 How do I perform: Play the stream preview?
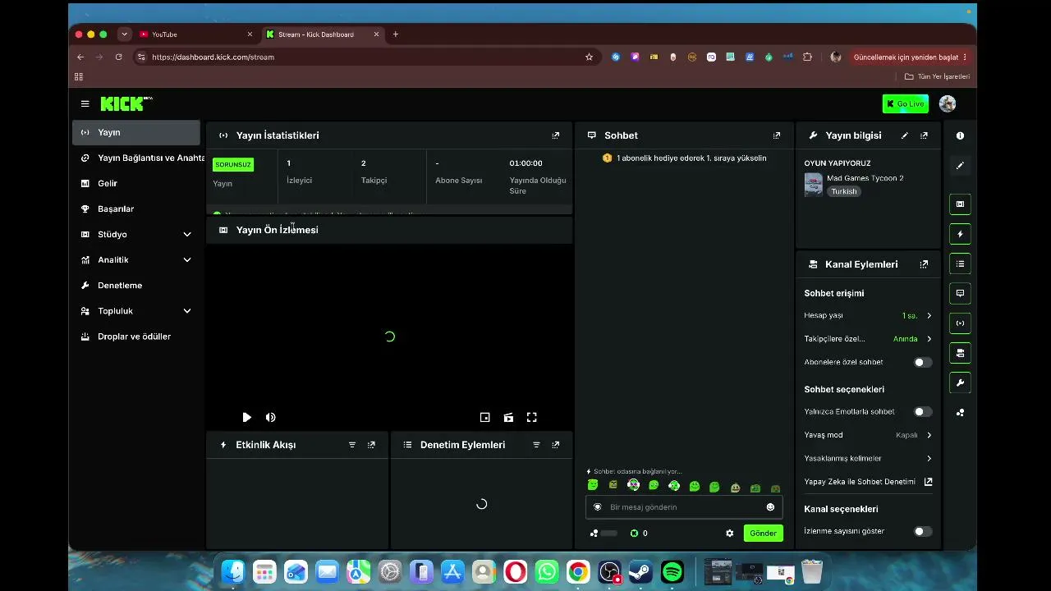point(246,418)
